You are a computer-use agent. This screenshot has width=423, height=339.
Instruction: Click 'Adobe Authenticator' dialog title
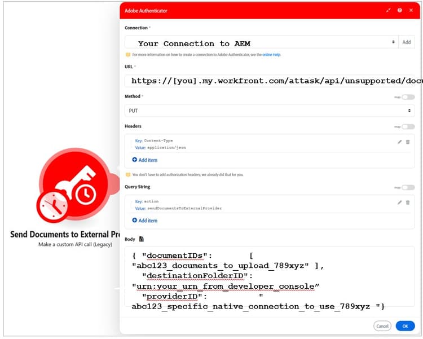click(146, 11)
